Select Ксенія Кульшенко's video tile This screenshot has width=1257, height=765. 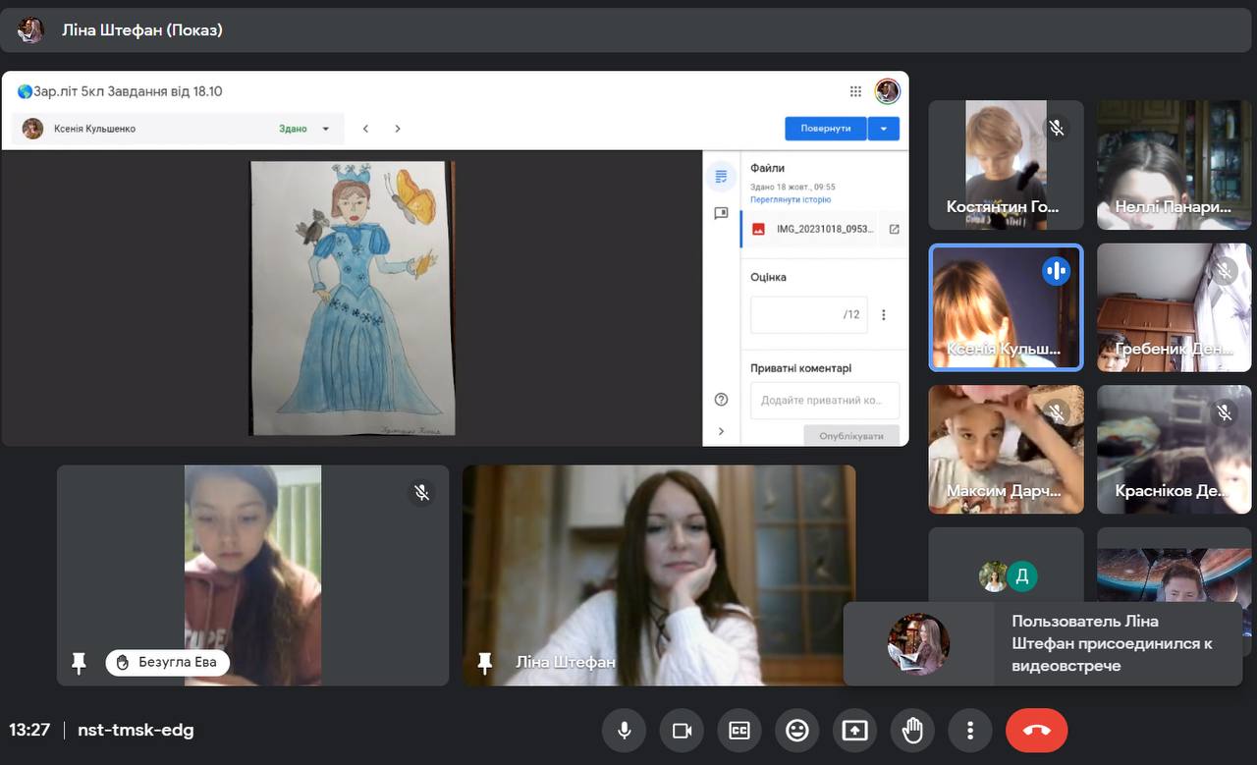tap(1006, 307)
